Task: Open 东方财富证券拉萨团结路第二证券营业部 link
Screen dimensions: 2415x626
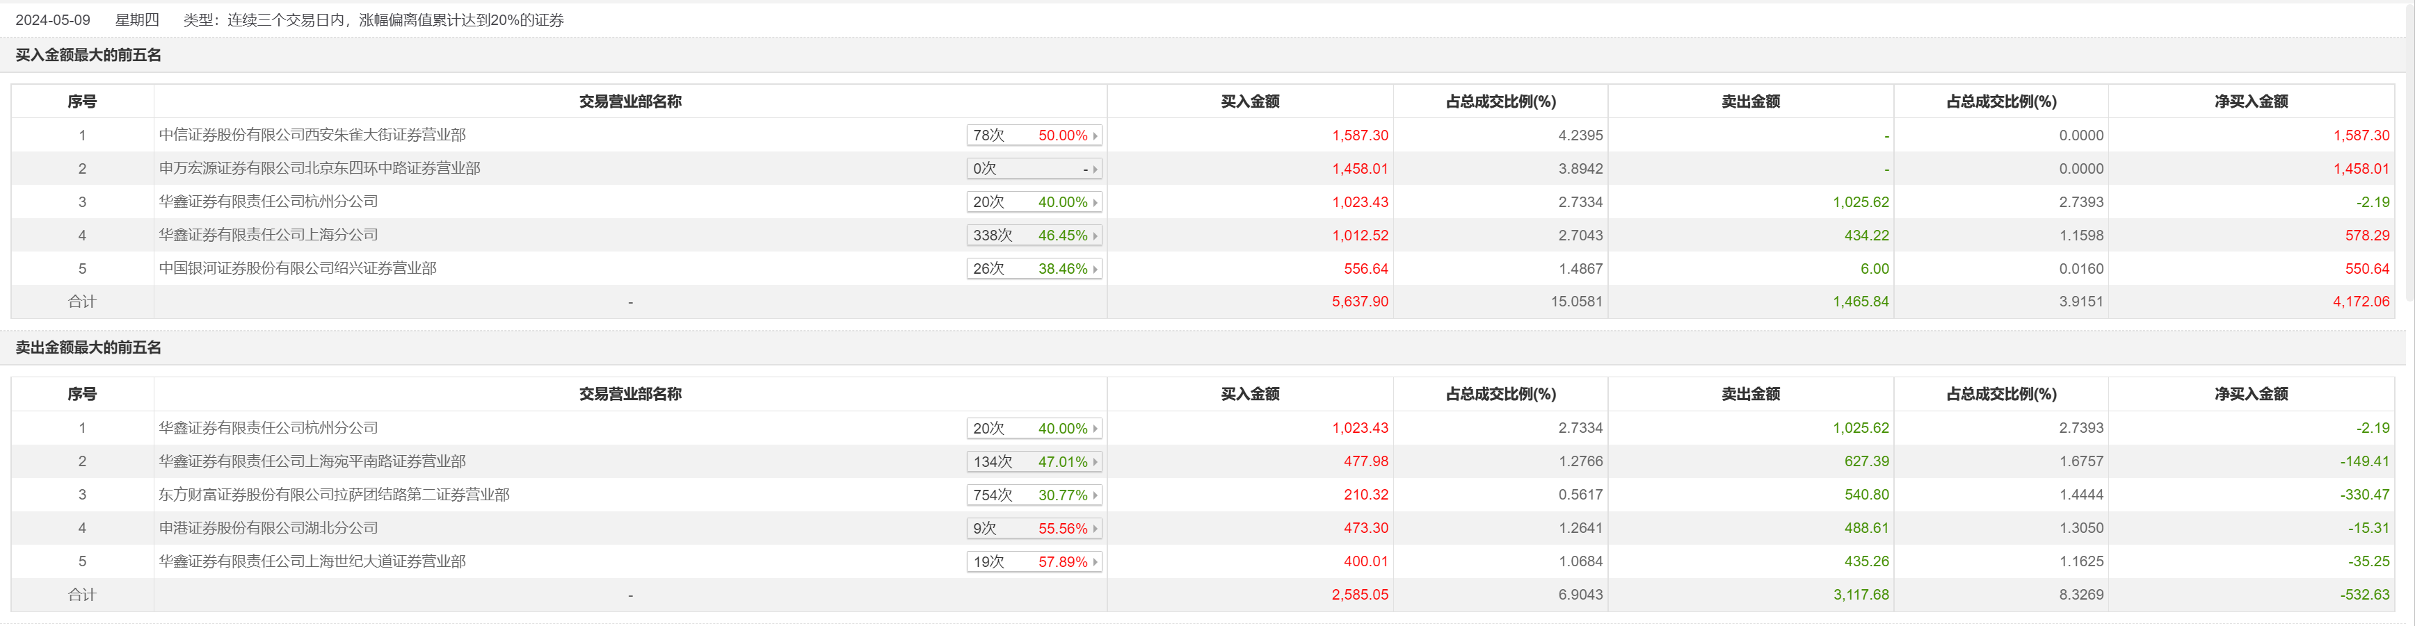Action: [335, 495]
